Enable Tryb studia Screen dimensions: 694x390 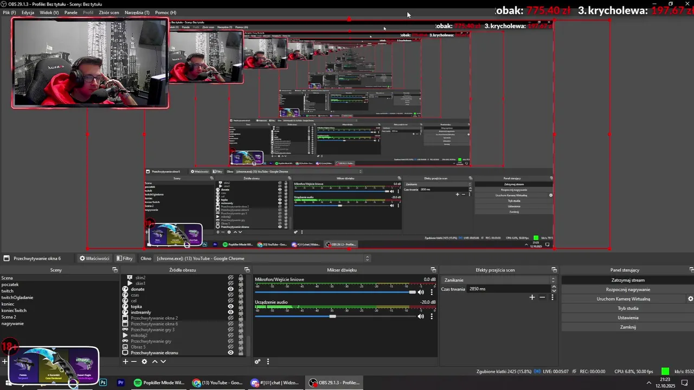click(x=628, y=308)
